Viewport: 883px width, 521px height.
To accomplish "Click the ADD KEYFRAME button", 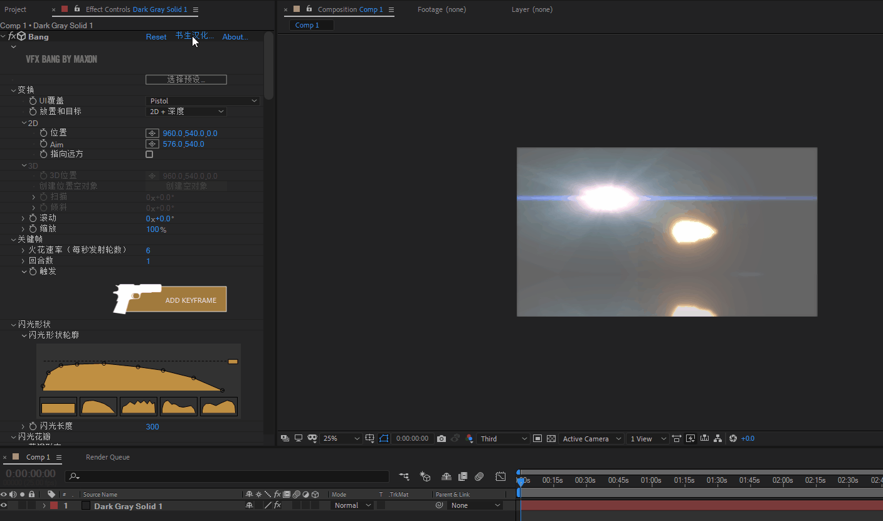I will click(x=190, y=300).
